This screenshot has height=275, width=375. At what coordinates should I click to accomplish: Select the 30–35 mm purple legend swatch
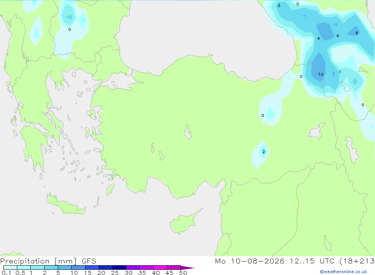[133, 267]
